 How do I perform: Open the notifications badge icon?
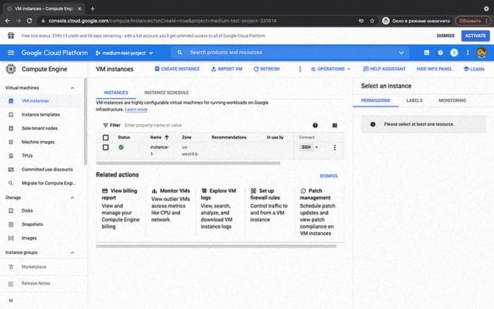[454, 53]
